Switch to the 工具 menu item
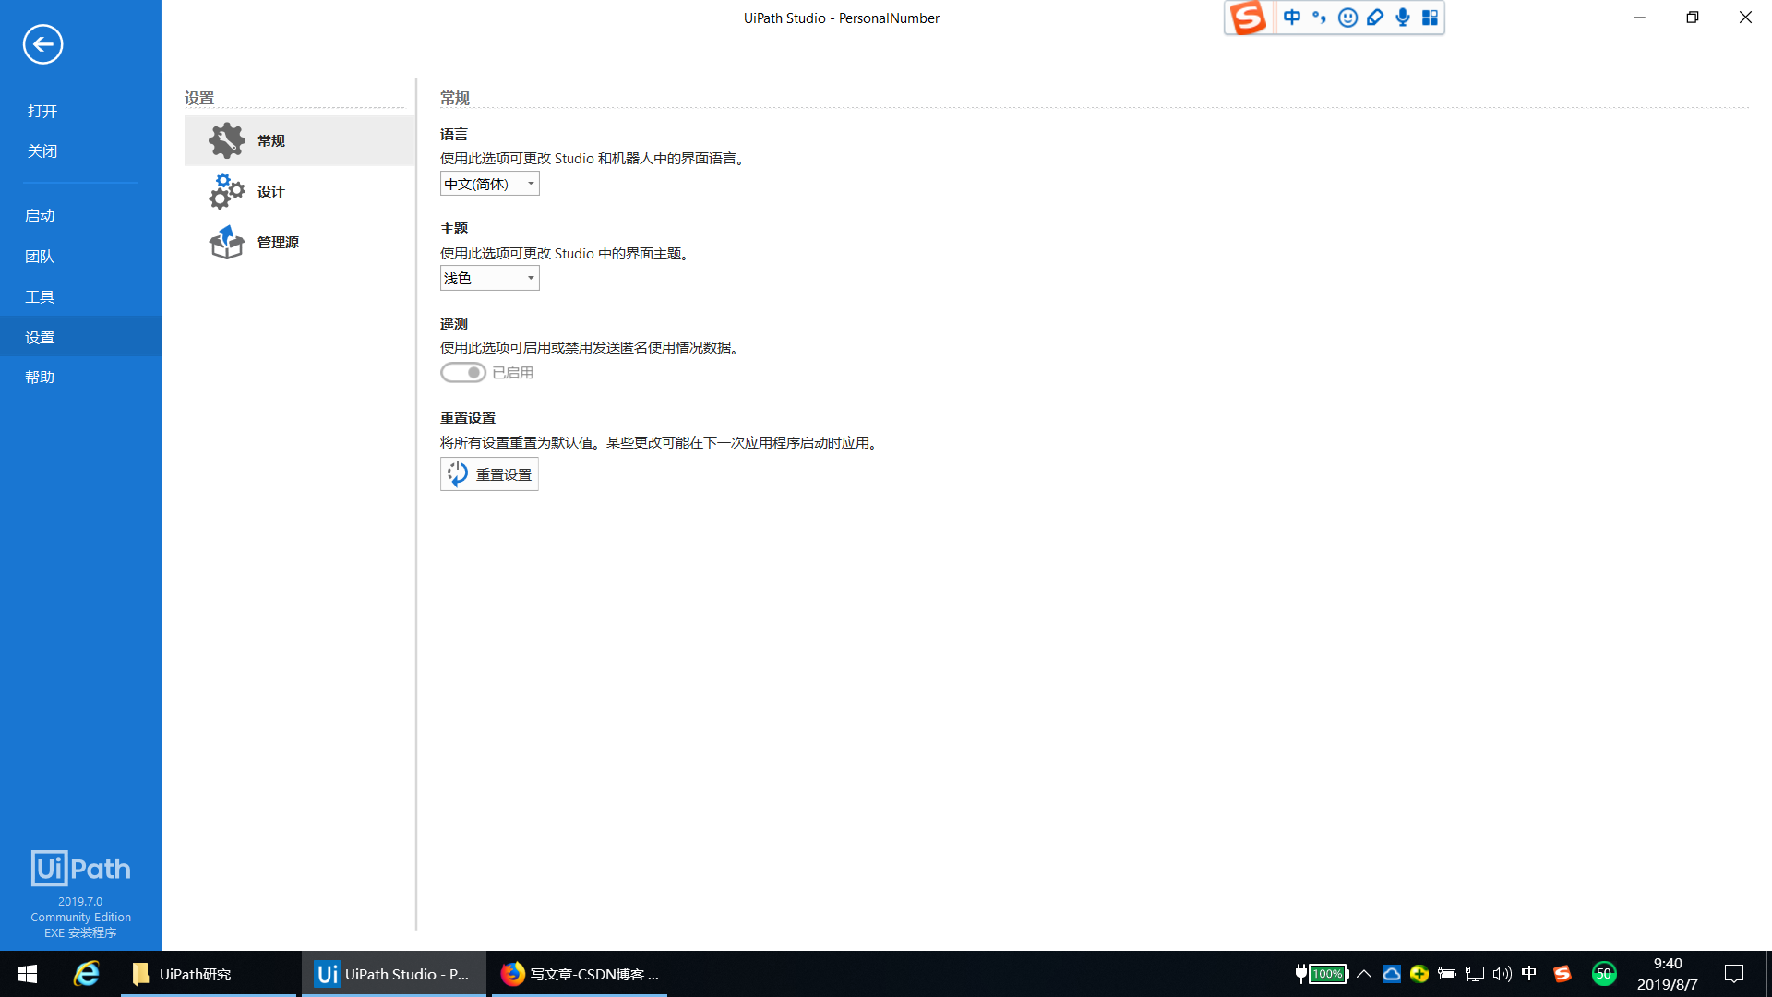1772x997 pixels. [x=39, y=295]
